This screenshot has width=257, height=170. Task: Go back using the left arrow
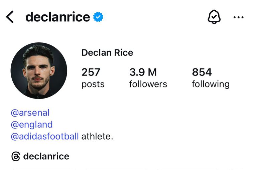(x=10, y=17)
